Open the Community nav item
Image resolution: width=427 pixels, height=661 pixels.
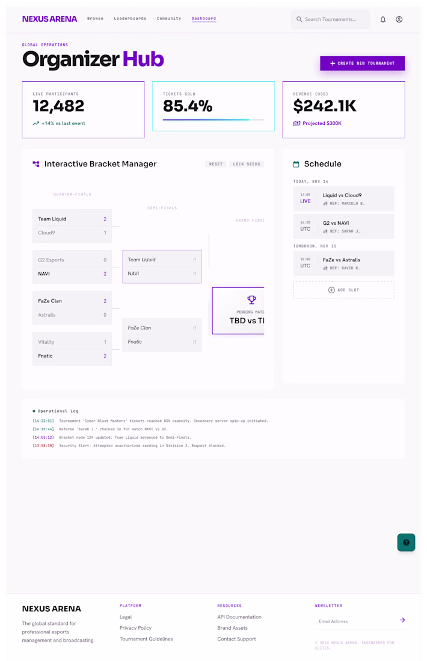tap(169, 19)
